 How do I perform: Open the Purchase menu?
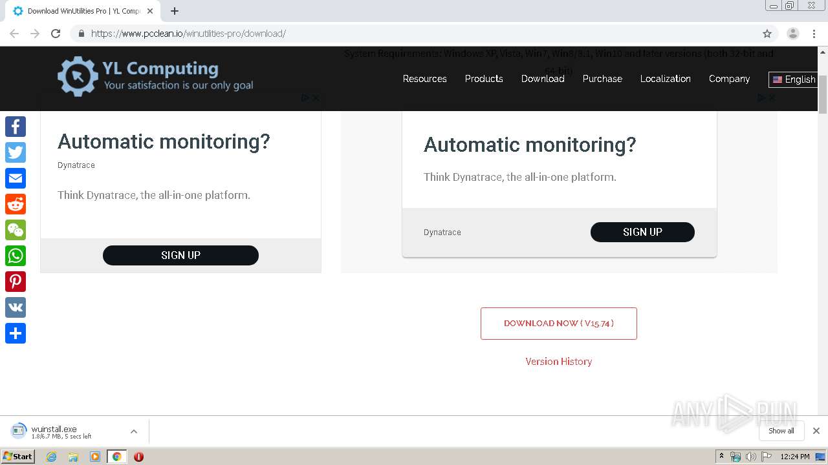(602, 79)
